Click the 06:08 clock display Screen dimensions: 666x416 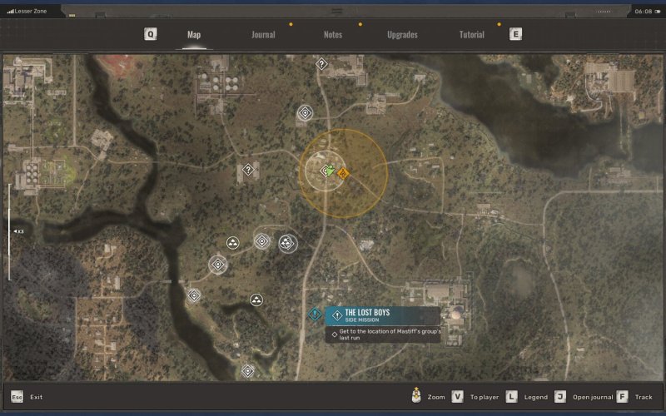click(643, 12)
